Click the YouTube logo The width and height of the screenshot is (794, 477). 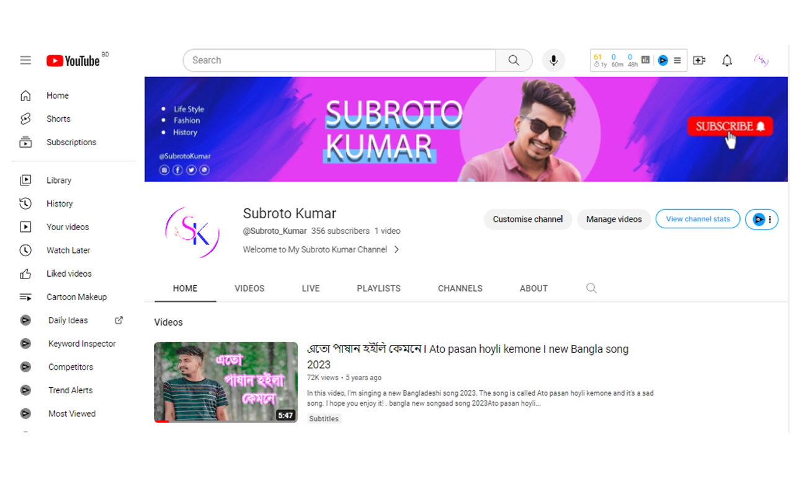click(73, 61)
